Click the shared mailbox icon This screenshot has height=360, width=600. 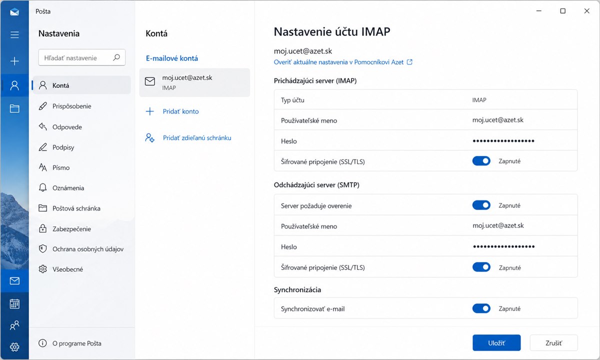tap(149, 137)
